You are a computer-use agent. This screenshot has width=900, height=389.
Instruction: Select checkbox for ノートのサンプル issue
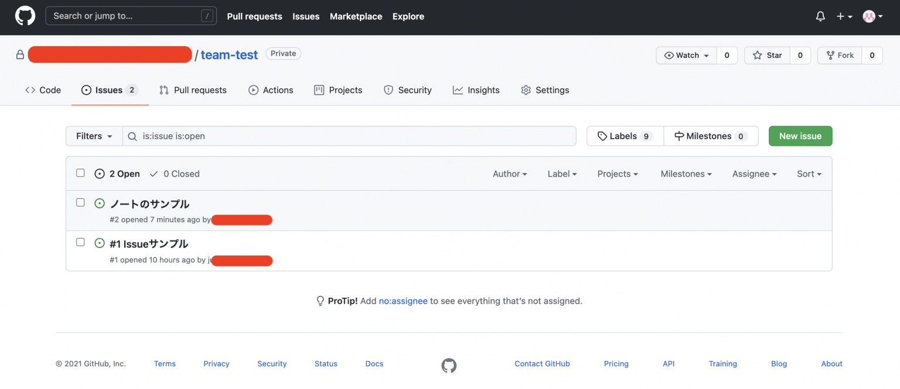pyautogui.click(x=81, y=202)
